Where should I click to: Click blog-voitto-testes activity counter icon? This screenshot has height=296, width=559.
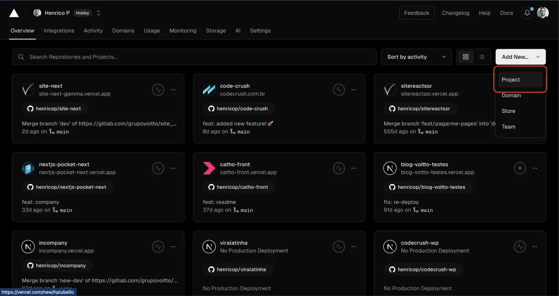(x=520, y=168)
